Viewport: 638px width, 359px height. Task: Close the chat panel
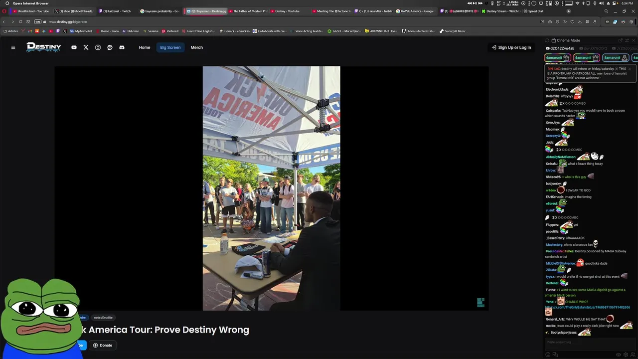(x=634, y=40)
